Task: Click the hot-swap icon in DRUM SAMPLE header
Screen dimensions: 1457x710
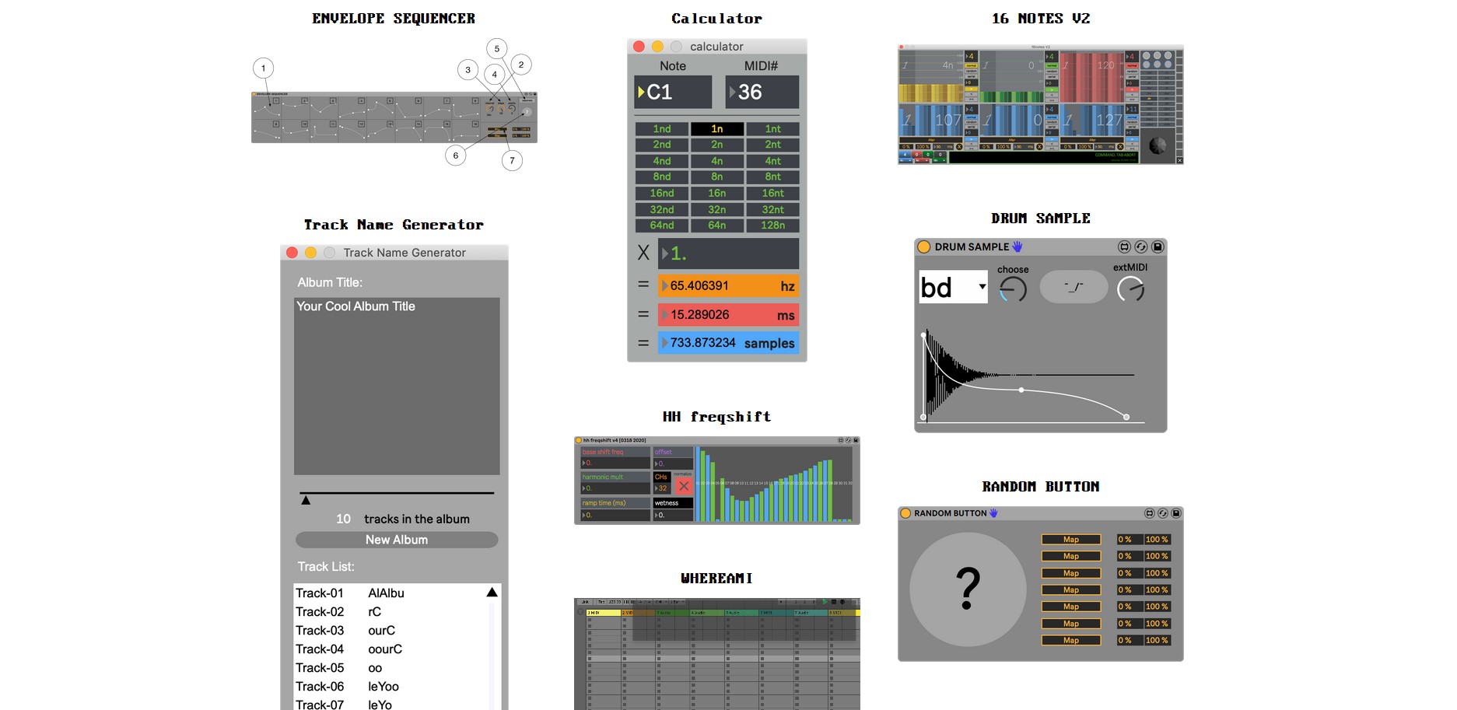Action: click(1140, 247)
